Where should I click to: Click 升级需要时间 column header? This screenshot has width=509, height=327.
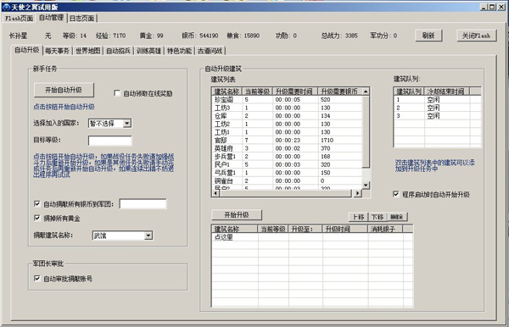(295, 91)
